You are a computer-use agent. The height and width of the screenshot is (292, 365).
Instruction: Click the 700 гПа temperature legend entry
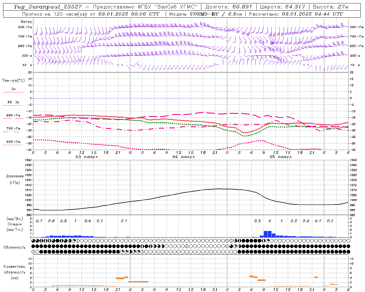point(13,128)
